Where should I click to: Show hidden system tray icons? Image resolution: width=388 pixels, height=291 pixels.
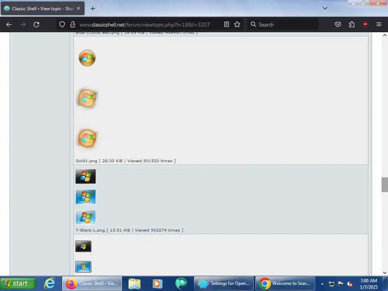[x=322, y=284]
